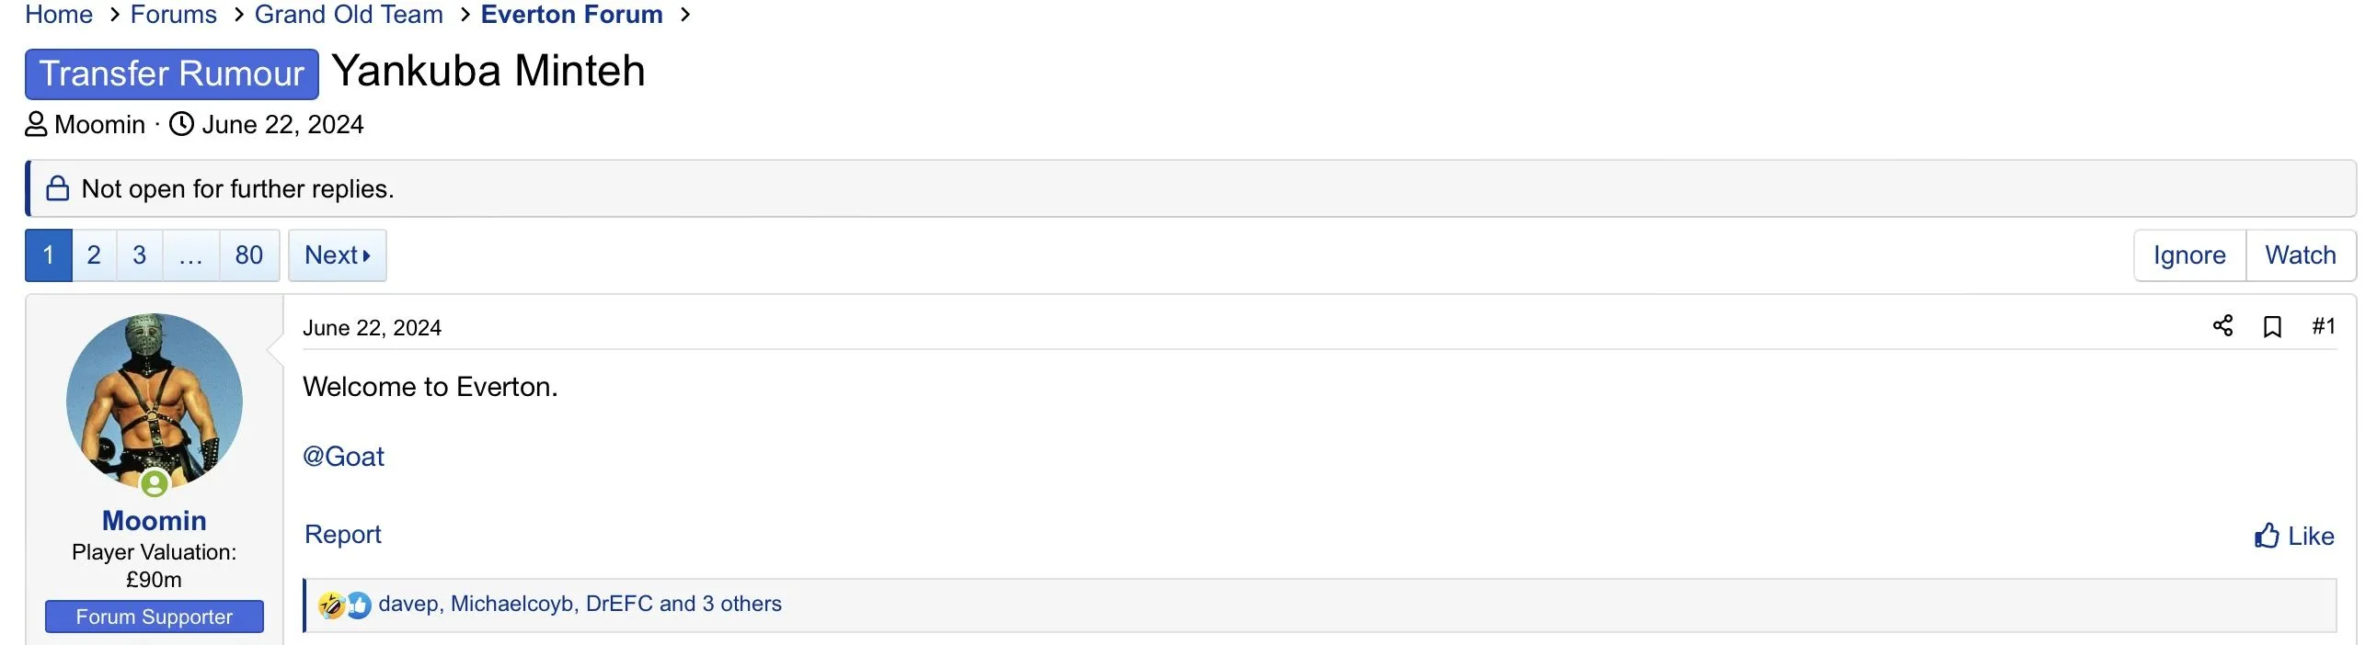Click the online status badge on avatar
This screenshot has height=645, width=2377.
(x=155, y=482)
